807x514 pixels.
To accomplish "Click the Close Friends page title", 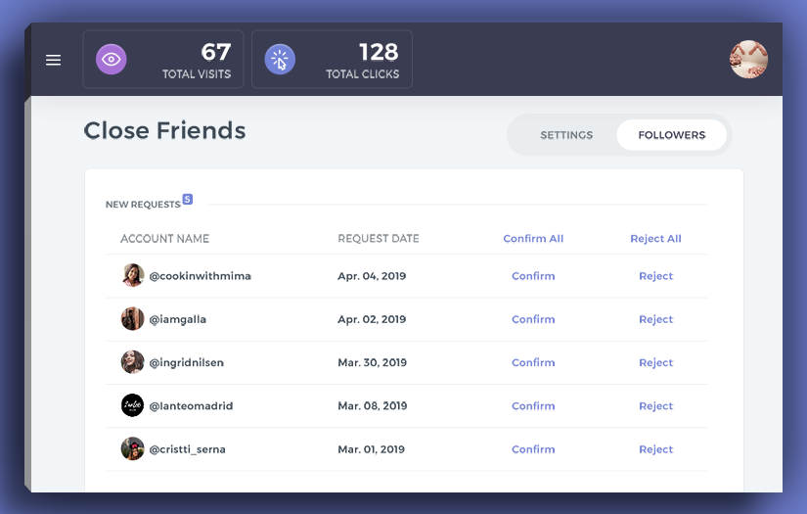I will 164,130.
